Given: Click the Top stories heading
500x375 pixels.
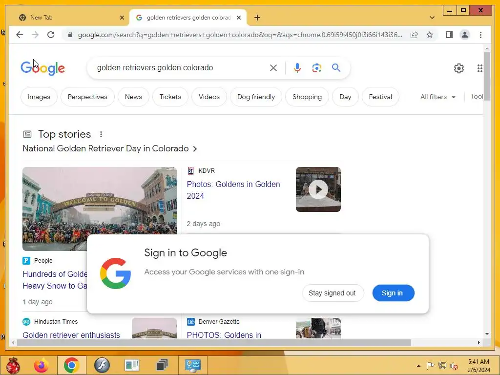Looking at the screenshot, I should (x=64, y=134).
